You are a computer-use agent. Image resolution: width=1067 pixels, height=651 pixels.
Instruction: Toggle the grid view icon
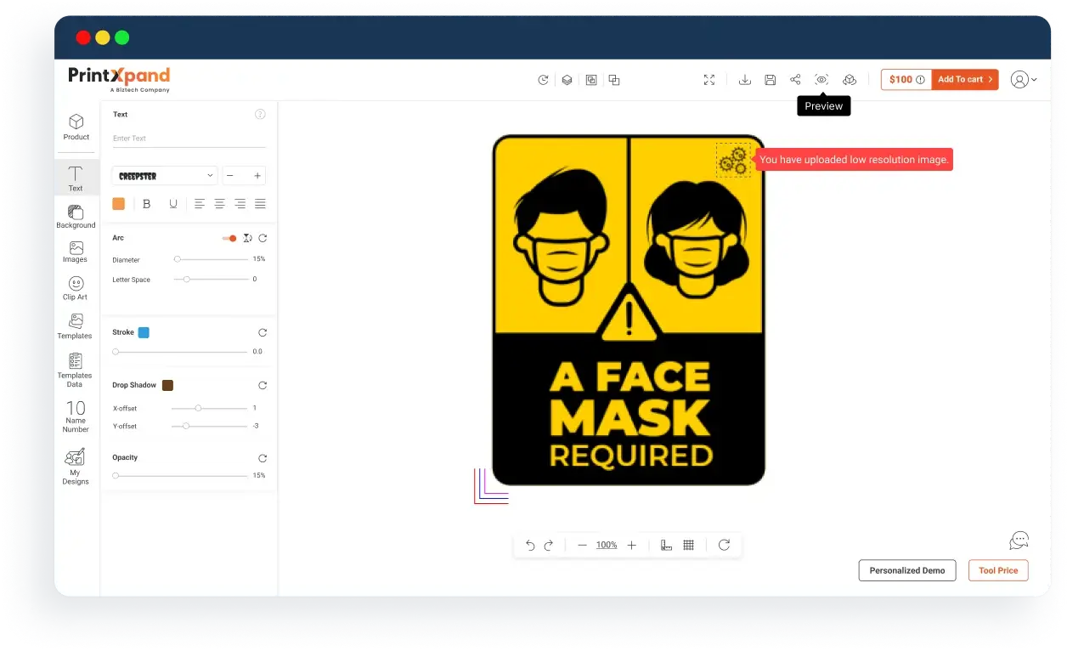click(689, 546)
